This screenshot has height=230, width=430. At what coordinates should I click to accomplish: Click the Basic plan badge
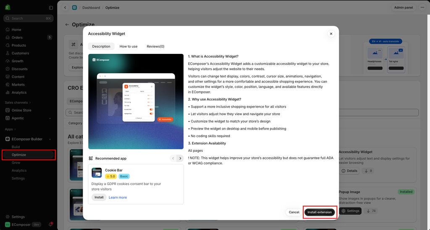tap(124, 177)
